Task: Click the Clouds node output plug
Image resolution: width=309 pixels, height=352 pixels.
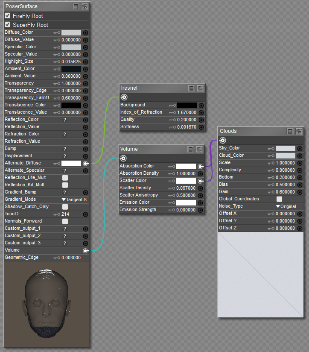Action: 222,140
